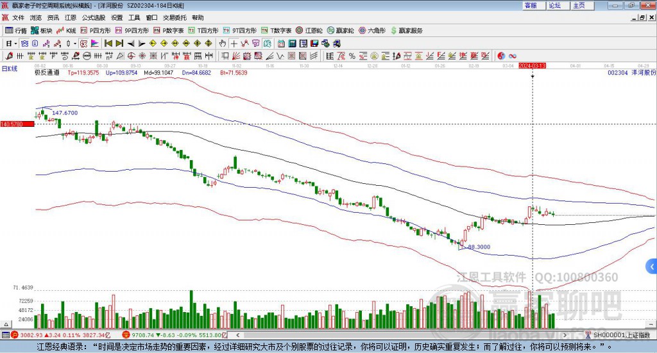Expand the candlestick style dropdown arrow
The width and height of the screenshot is (657, 353).
(x=75, y=44)
